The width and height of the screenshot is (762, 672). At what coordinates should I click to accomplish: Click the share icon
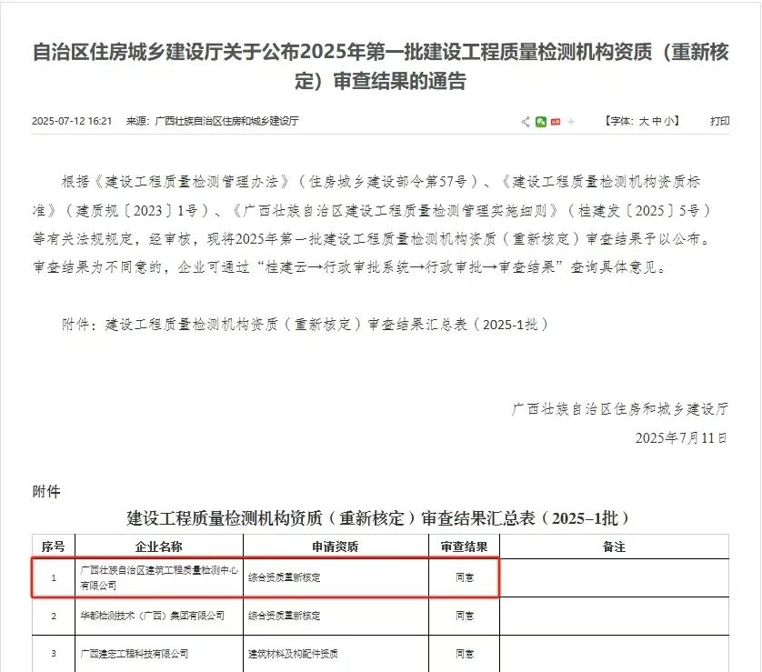[526, 122]
